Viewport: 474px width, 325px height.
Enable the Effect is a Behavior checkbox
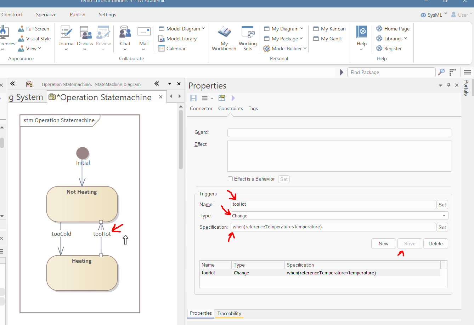click(230, 179)
